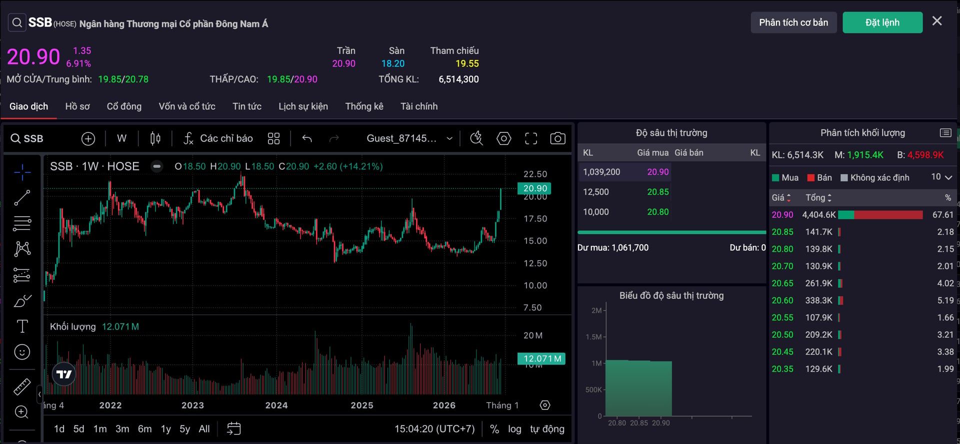This screenshot has width=960, height=444.
Task: Open the go-to-date calendar icon
Action: pyautogui.click(x=233, y=429)
